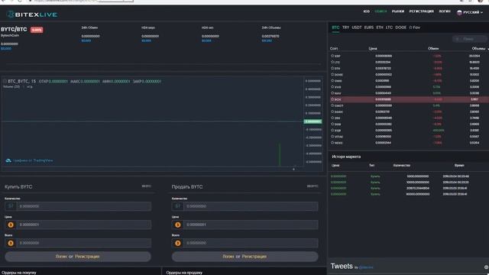Toggle favorite star for VITAE
Screen dimensions: 489x275
coord(332,136)
